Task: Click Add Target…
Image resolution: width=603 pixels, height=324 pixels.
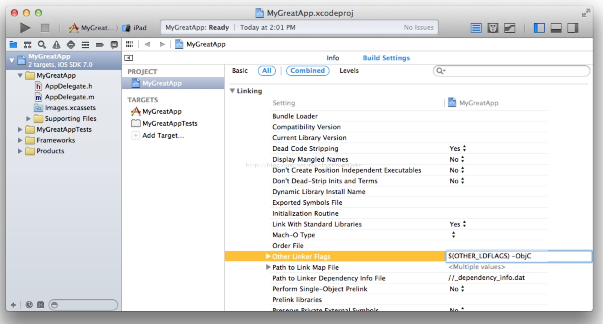Action: 163,135
